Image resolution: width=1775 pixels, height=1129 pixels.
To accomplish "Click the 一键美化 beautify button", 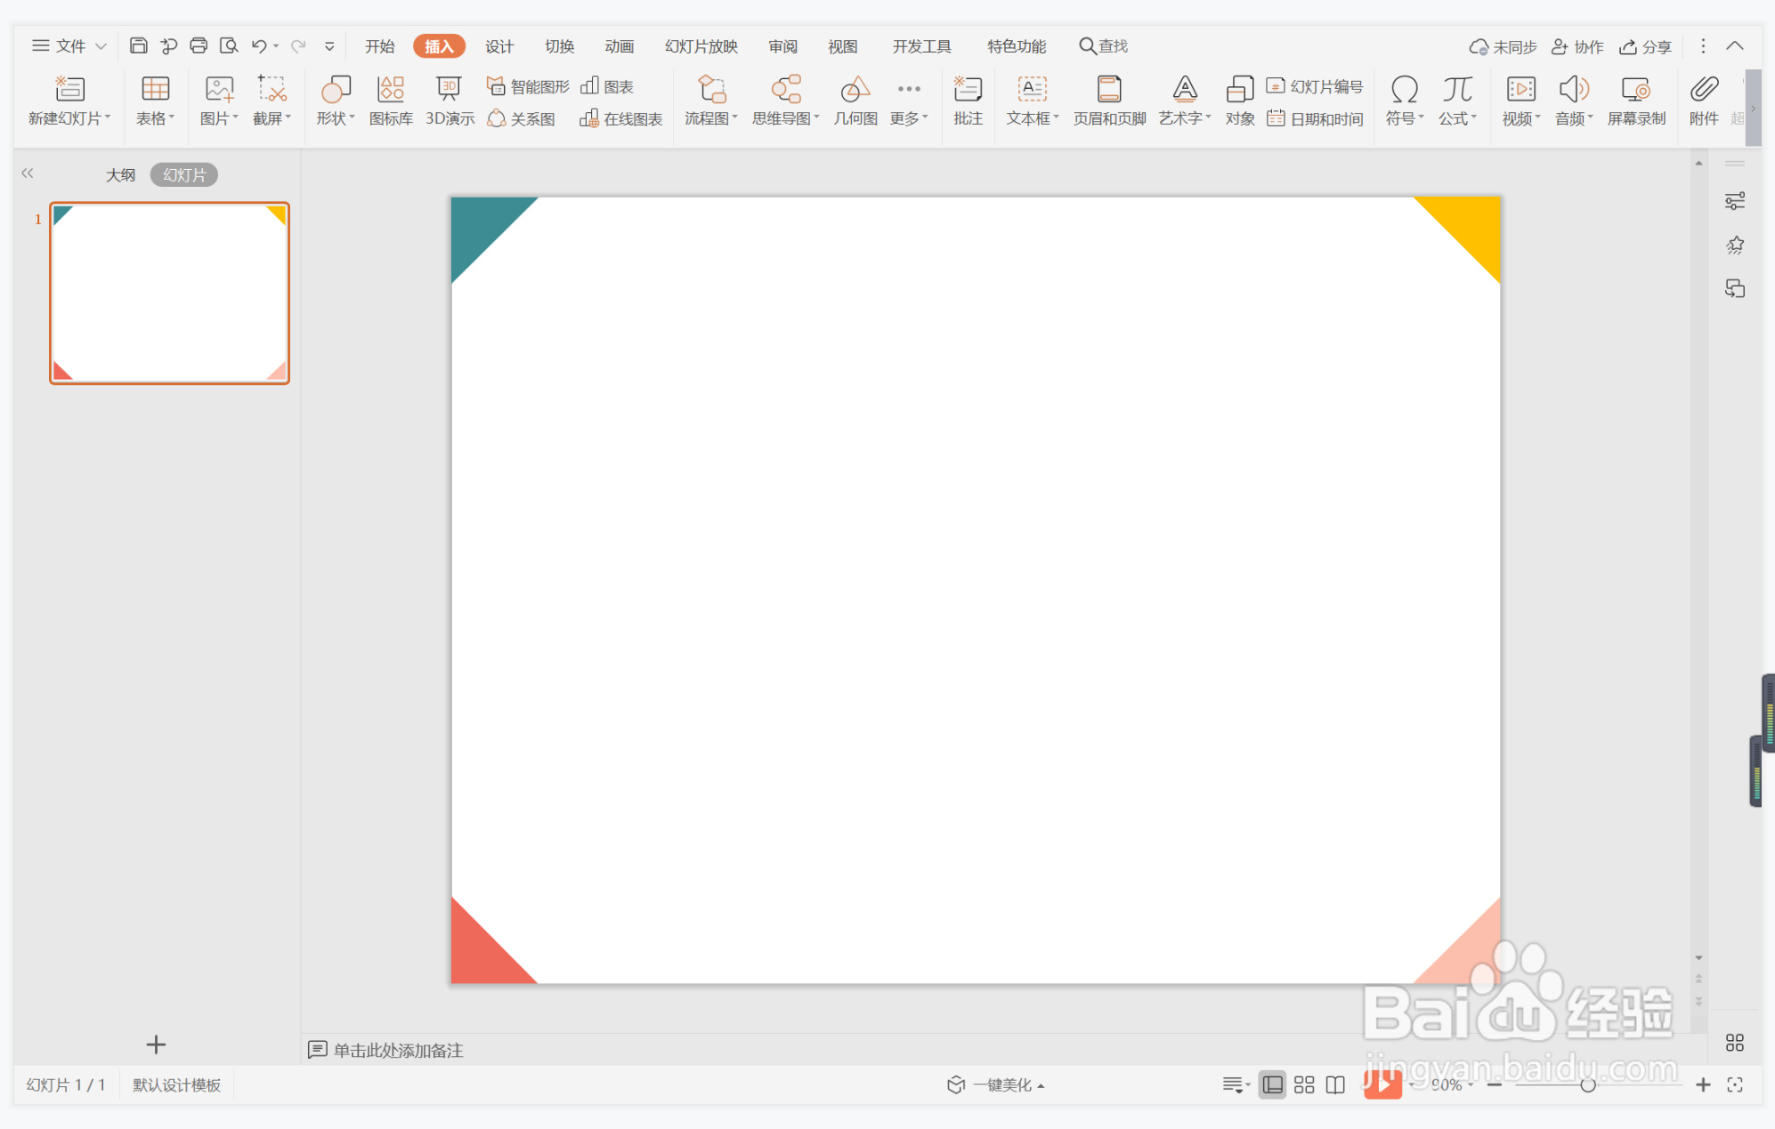I will (995, 1085).
